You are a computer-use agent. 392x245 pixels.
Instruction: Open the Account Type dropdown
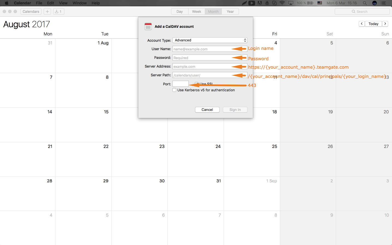[210, 40]
